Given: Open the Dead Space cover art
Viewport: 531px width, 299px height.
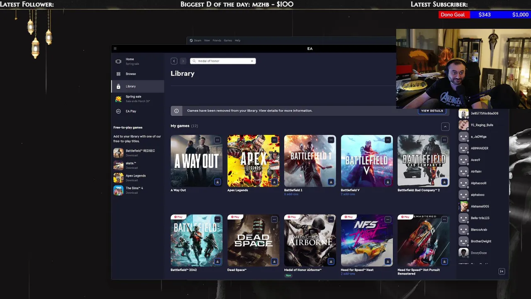Looking at the screenshot, I should (253, 240).
